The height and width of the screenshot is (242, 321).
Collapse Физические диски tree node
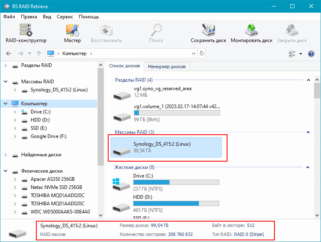(6, 171)
